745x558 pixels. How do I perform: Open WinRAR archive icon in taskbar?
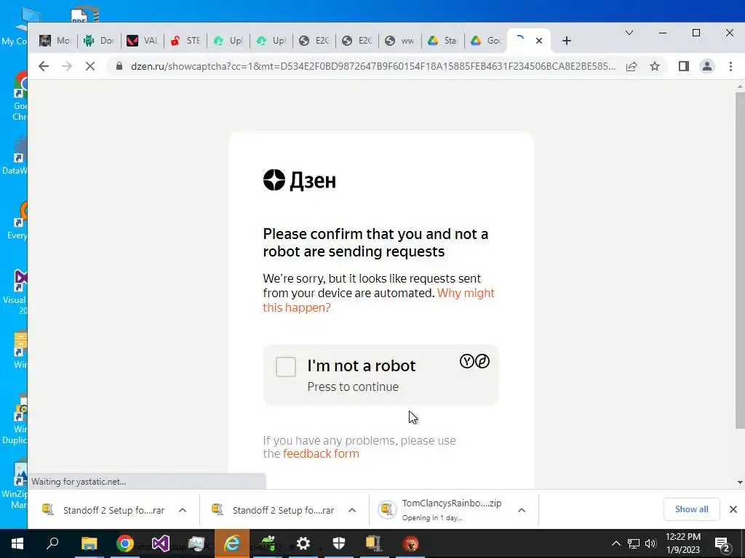[x=374, y=543]
